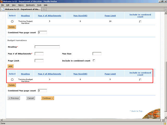This screenshot has height=125, width=167.
Task: Sort upper table by Max Size(KB)
Action: point(80,16)
